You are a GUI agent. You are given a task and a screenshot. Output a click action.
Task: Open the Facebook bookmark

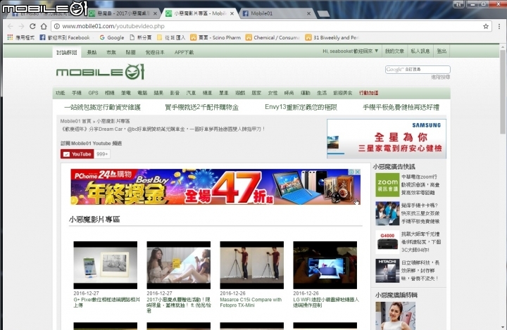coord(65,37)
